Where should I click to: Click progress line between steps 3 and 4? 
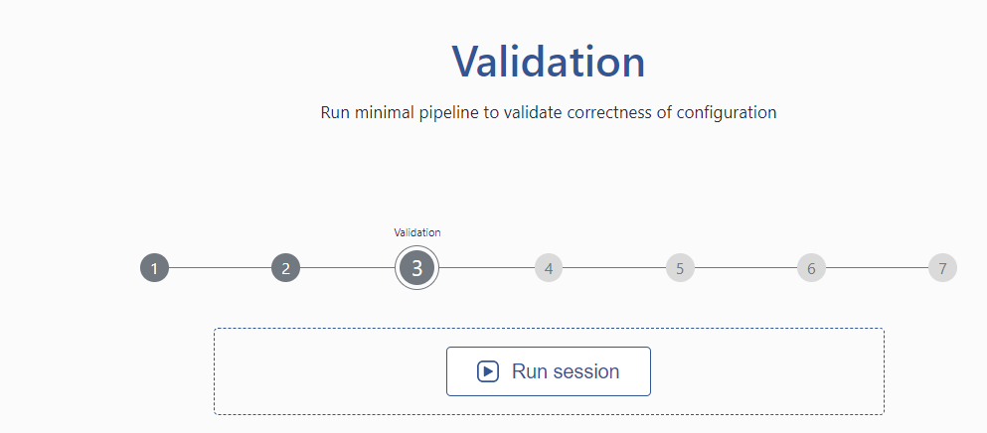[487, 267]
